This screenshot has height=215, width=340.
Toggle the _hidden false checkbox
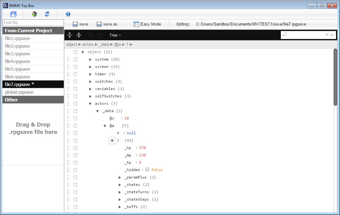(x=147, y=170)
